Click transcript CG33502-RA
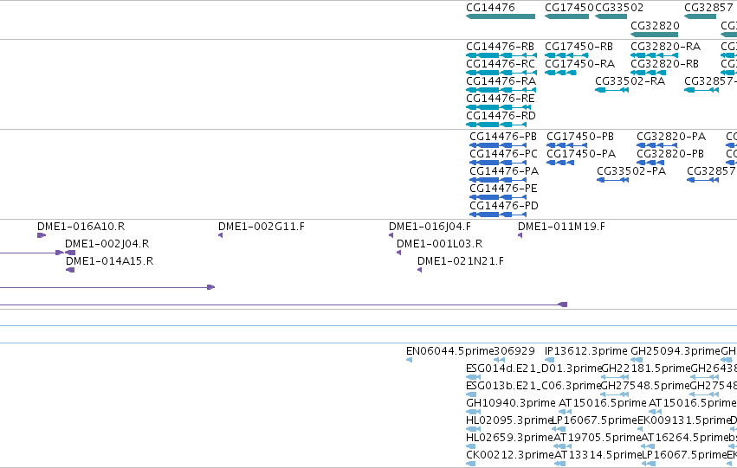 (630, 81)
